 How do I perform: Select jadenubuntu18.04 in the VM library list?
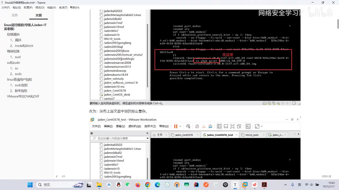[x=116, y=75]
